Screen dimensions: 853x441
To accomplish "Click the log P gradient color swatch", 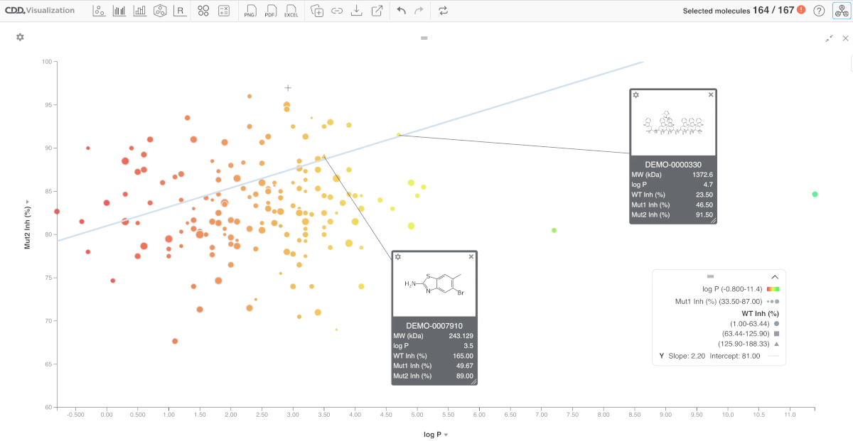I will click(773, 289).
